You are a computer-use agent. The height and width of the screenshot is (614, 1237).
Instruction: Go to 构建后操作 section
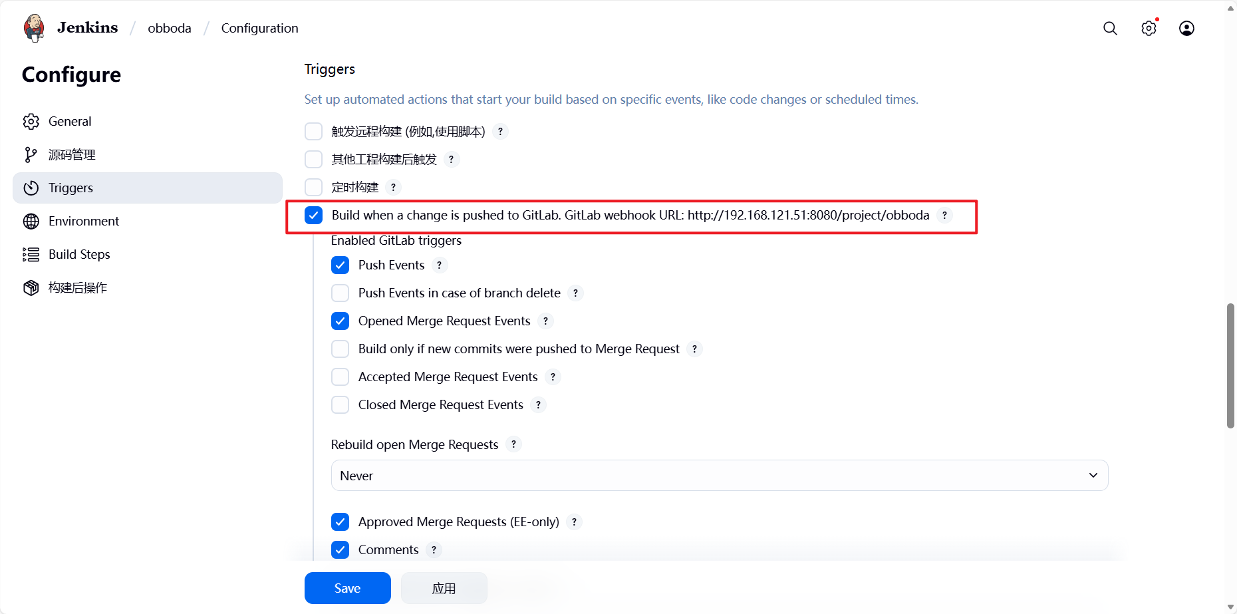148,288
